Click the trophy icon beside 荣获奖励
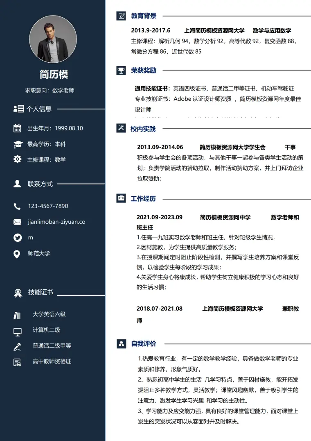The image size is (311, 441). (121, 70)
